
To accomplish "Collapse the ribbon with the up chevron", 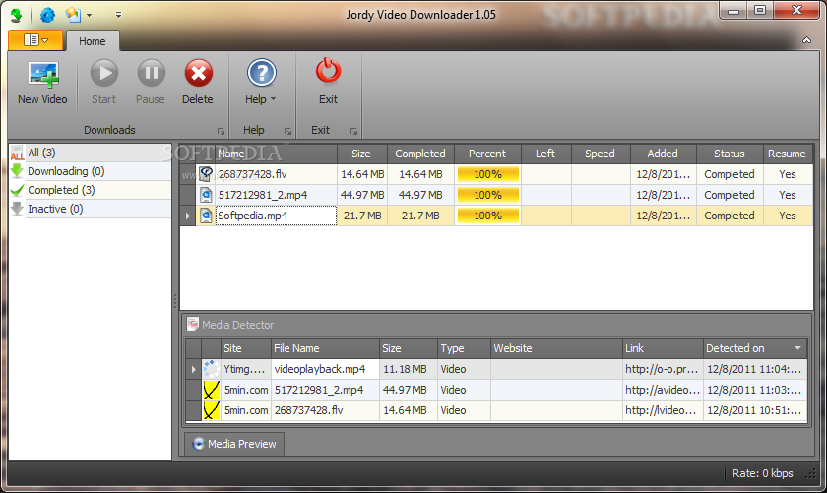I will [x=807, y=40].
